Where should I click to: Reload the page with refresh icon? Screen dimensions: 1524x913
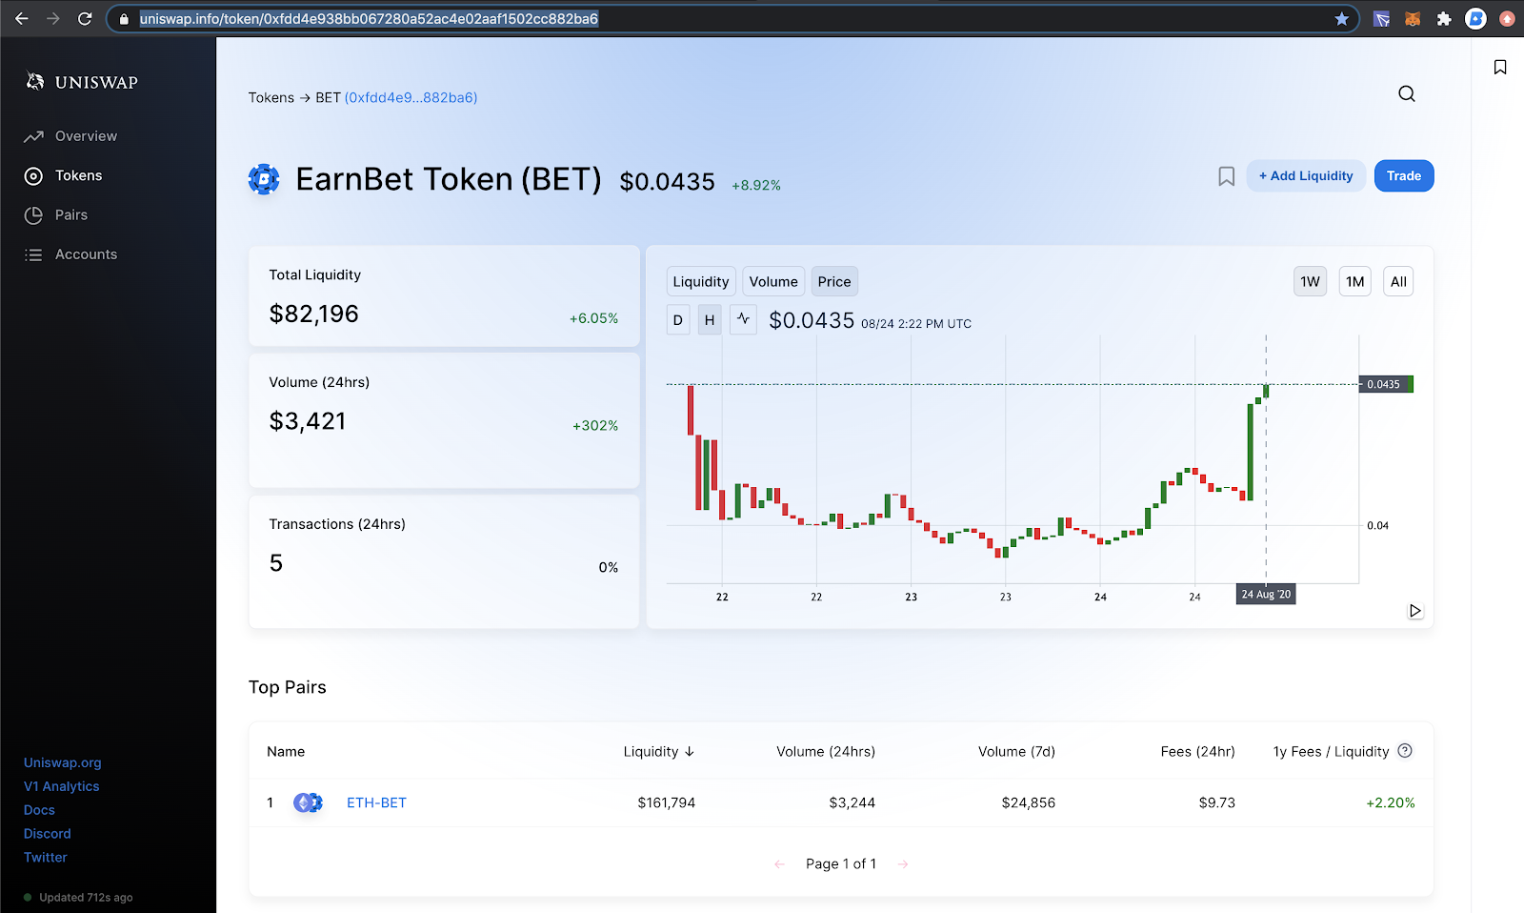click(85, 18)
